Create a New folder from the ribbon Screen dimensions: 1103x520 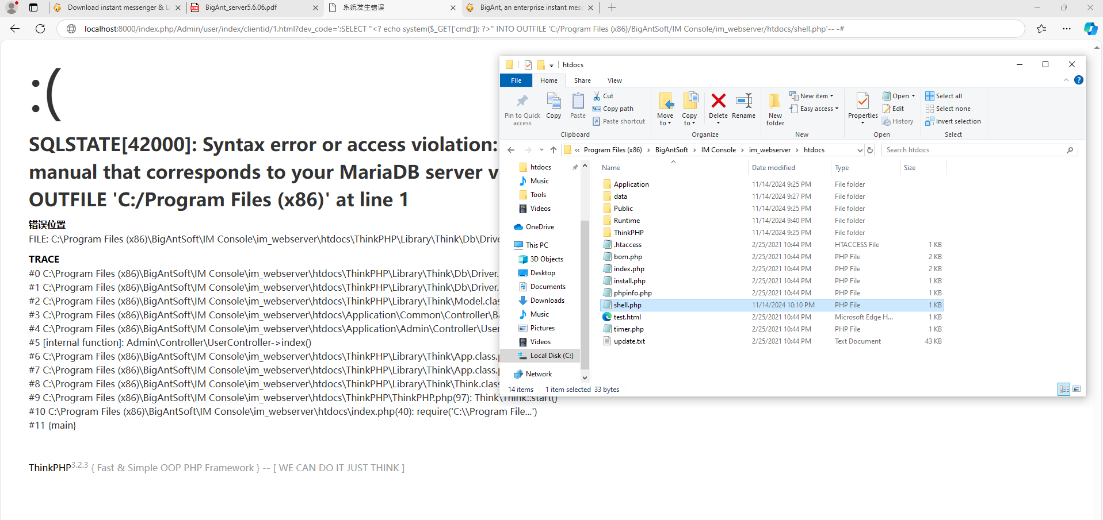[775, 109]
